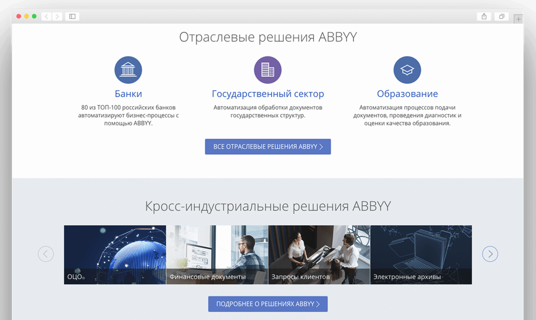Click heading Отраслевые решения ABBYY
This screenshot has height=320, width=536.
267,37
